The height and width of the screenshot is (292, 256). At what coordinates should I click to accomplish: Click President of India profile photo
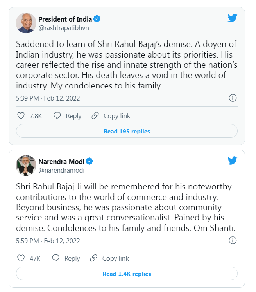pos(26,23)
